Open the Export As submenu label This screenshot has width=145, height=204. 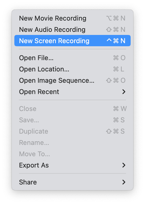[x=34, y=165]
